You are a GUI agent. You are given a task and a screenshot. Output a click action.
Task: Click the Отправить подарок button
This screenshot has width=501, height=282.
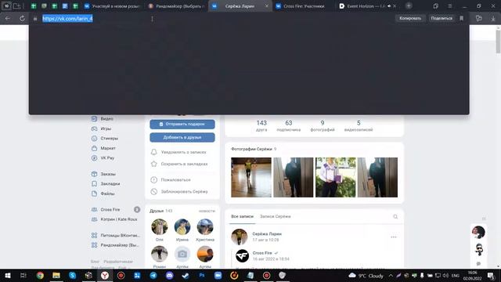coord(182,124)
